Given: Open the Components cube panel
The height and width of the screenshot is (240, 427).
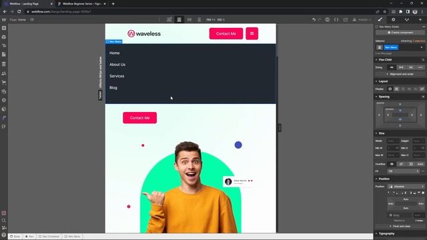Looking at the screenshot, I should [x=4, y=37].
